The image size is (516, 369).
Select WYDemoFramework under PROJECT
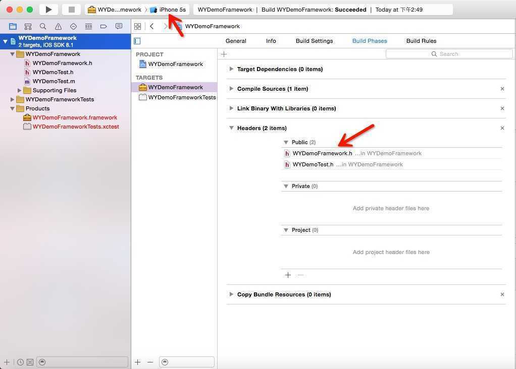175,64
